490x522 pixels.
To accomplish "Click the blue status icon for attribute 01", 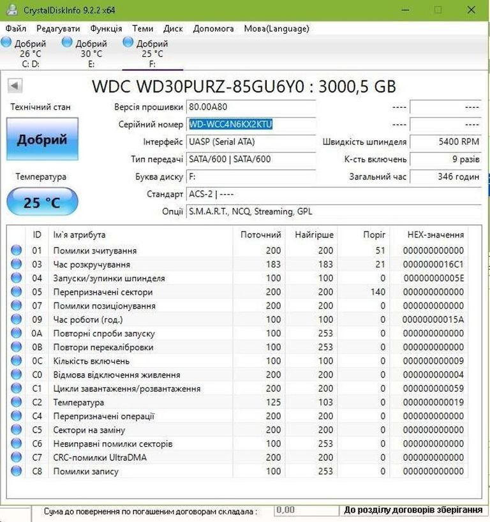I will 17,251.
